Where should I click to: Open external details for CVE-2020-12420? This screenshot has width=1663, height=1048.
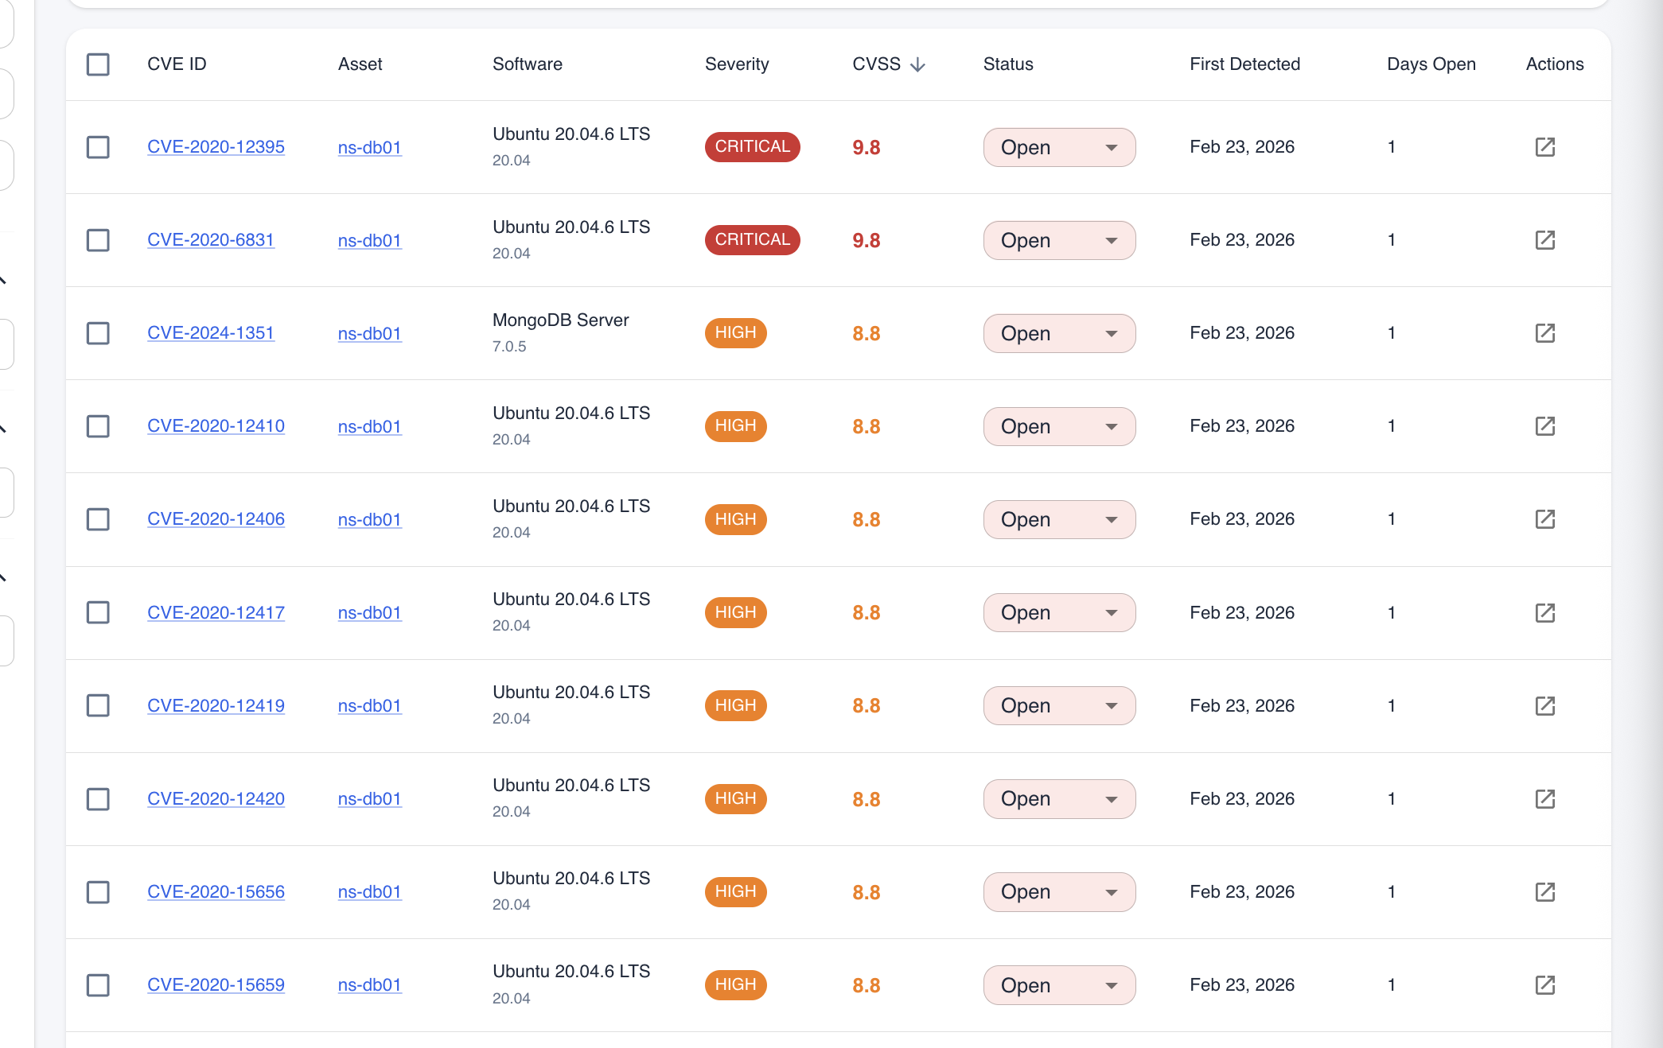tap(1546, 798)
